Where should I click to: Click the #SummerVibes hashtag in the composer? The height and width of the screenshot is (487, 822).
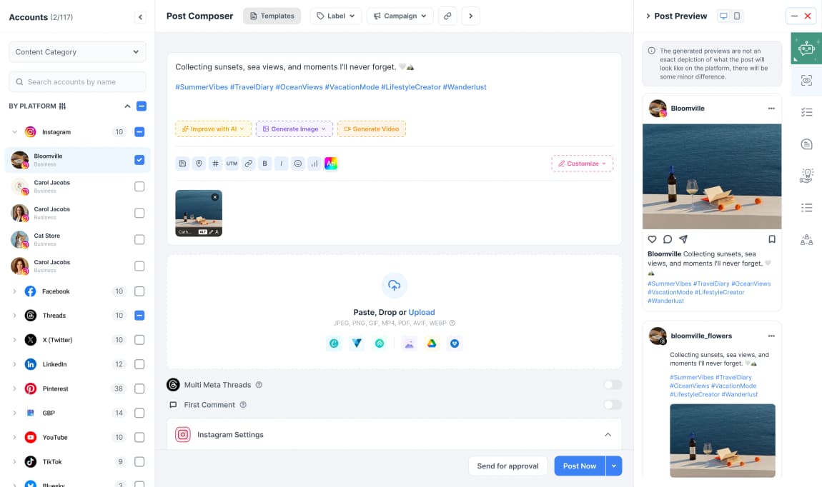click(202, 87)
